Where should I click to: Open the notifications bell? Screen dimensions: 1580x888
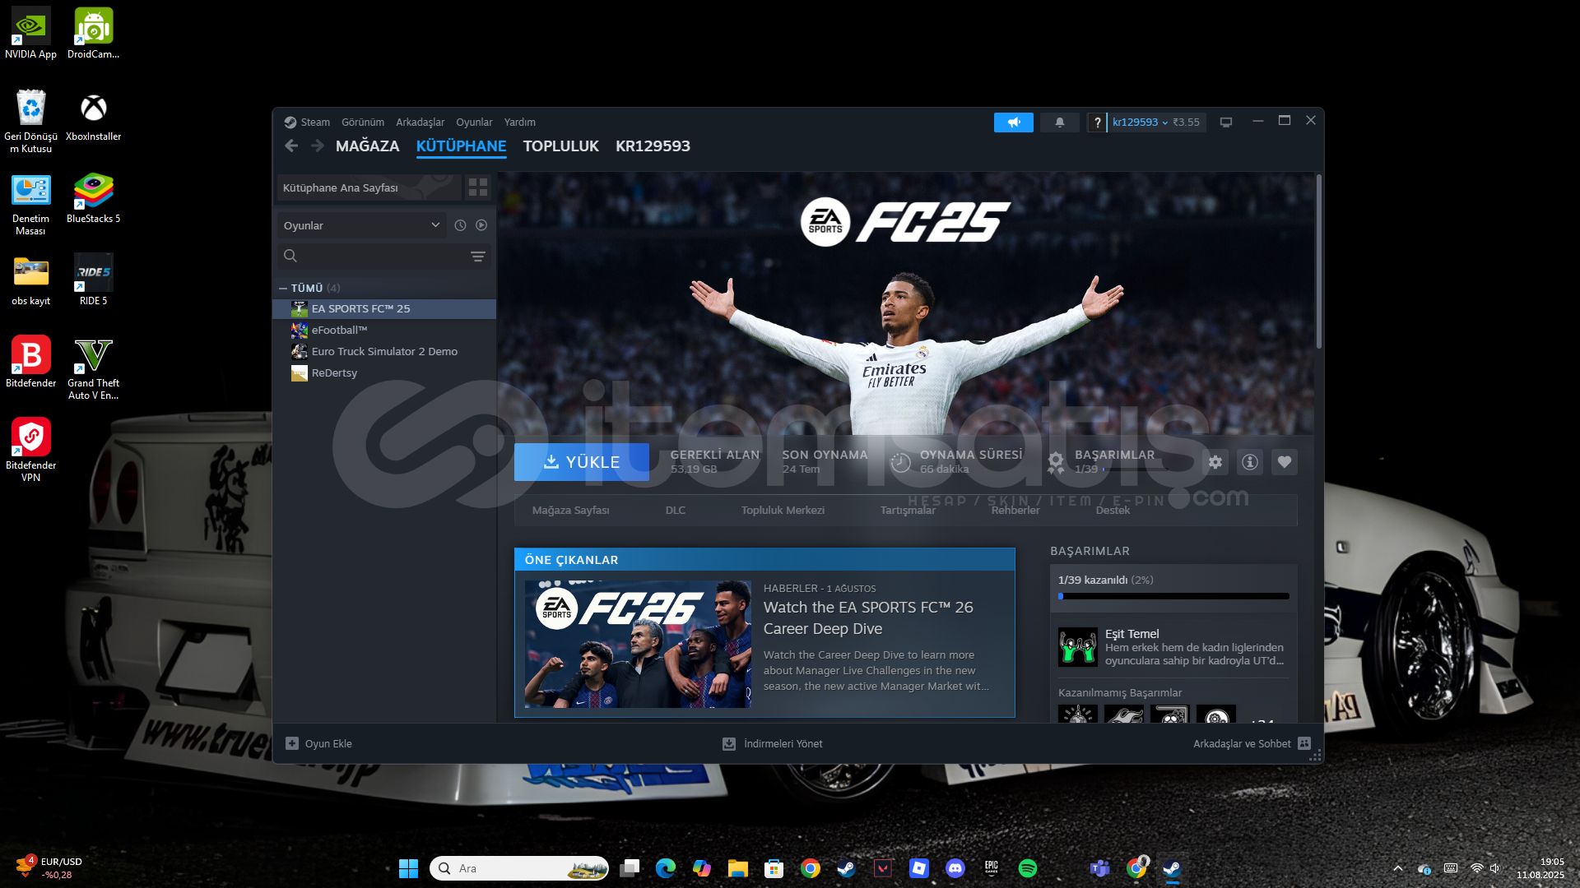(1059, 123)
